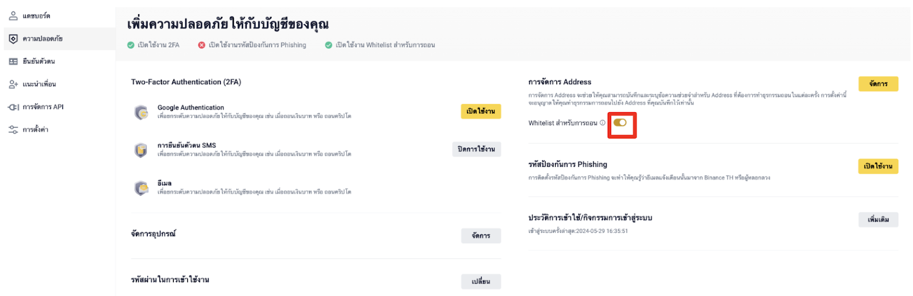Toggle the withdrawal Whitelist switch
The height and width of the screenshot is (296, 913).
click(620, 123)
